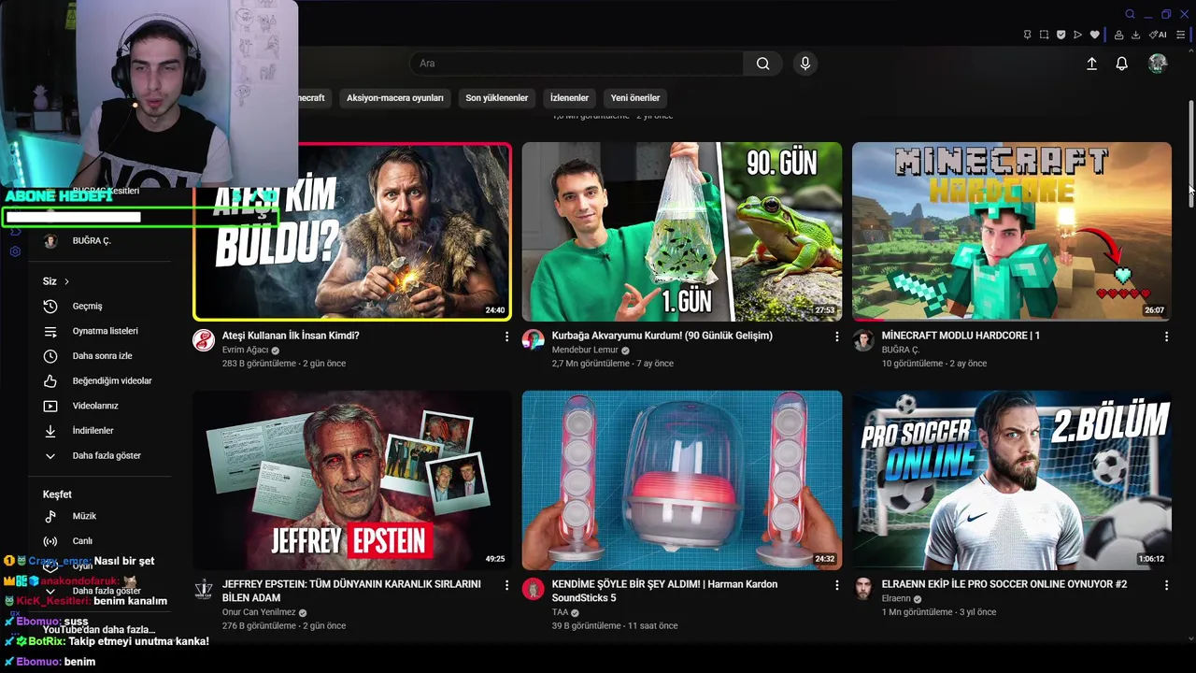
Task: Play the frog aquarium 90. GÜN thumbnail
Action: (x=682, y=232)
